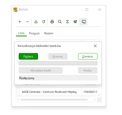The height and width of the screenshot is (115, 122).
Task: Click the Rozłączony status field
Action: click(58, 78)
